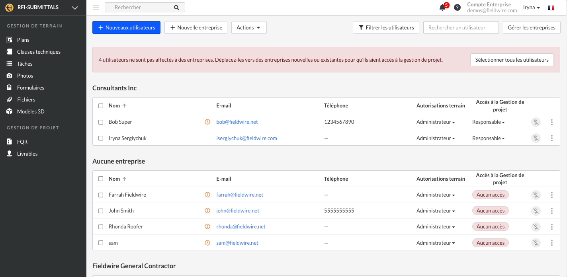
Task: Click the billing icon in John Smith row
Action: click(536, 211)
